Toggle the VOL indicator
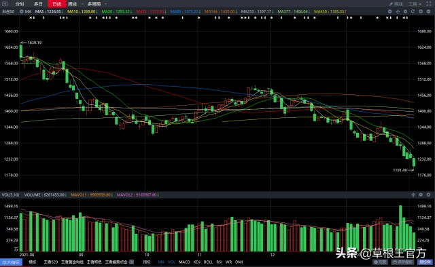The height and width of the screenshot is (267, 435). point(171,262)
